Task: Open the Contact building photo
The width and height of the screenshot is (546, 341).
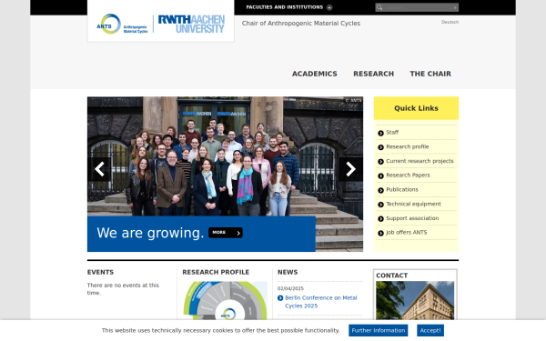Action: click(x=415, y=301)
